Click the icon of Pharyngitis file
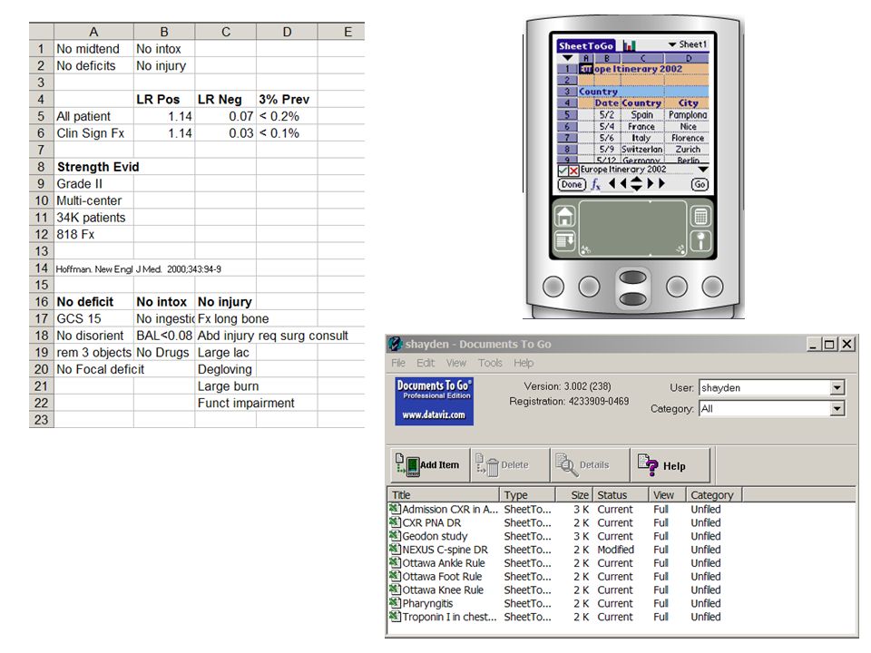 [395, 603]
